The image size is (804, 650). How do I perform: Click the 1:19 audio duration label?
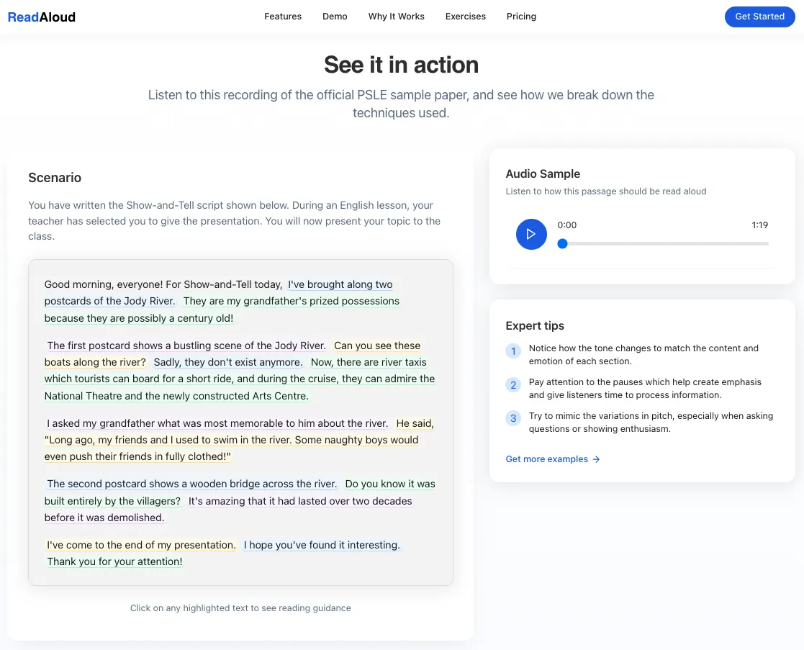pyautogui.click(x=760, y=225)
